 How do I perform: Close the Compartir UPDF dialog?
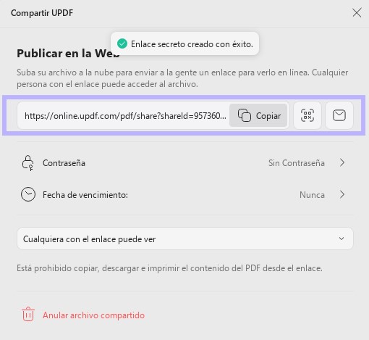[357, 13]
